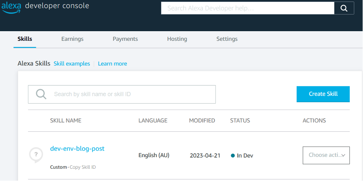Go to the Payments tab
363x181 pixels.
(125, 39)
